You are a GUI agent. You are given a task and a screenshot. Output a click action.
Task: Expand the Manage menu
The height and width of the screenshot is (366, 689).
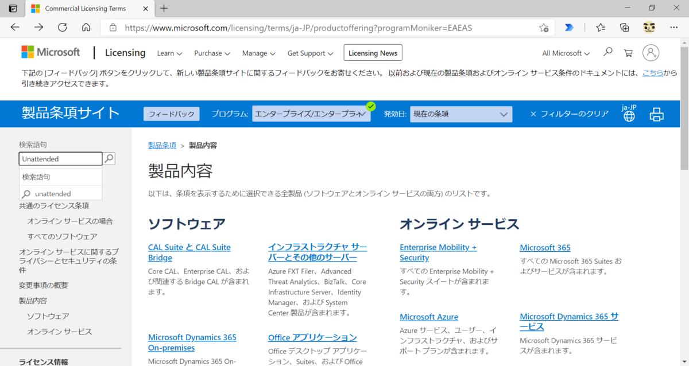point(259,53)
